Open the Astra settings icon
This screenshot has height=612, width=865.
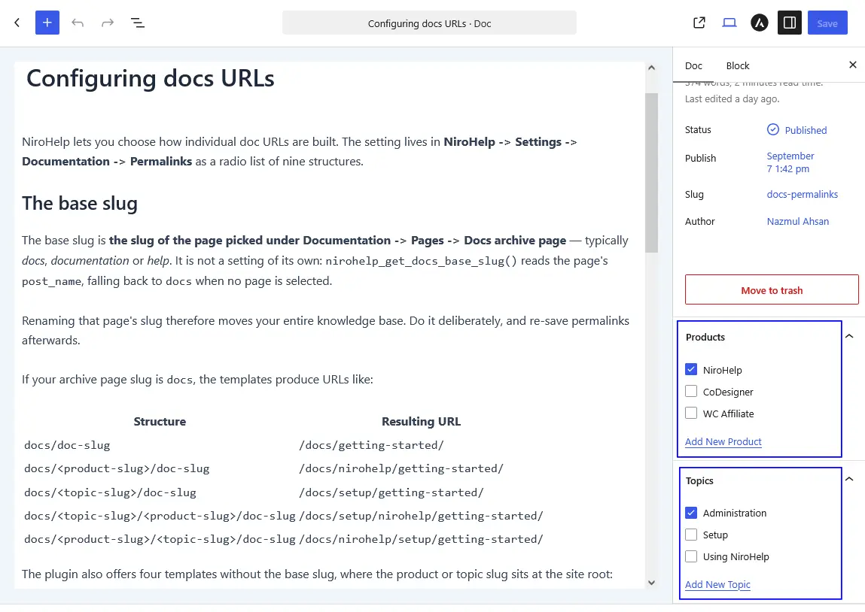tap(760, 23)
